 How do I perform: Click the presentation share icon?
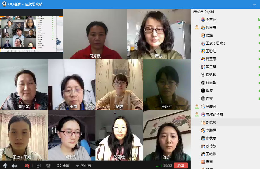pyautogui.click(x=48, y=166)
